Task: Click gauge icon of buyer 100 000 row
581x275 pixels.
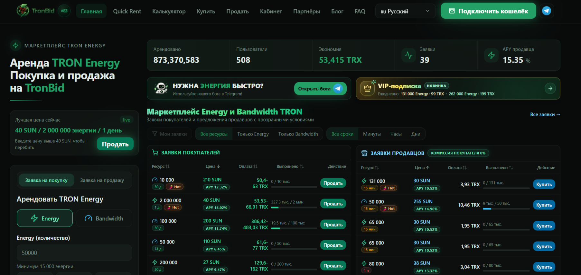Action: 155,221
